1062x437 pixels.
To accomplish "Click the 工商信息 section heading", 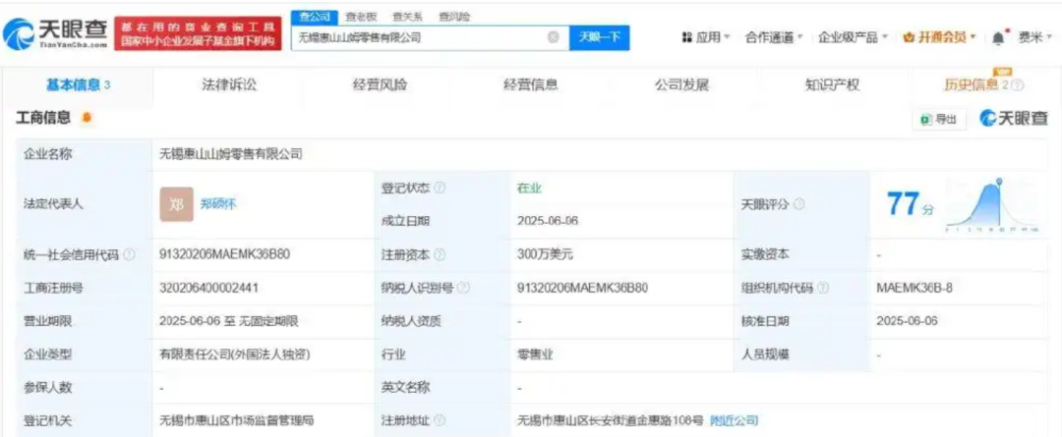I will (x=43, y=119).
